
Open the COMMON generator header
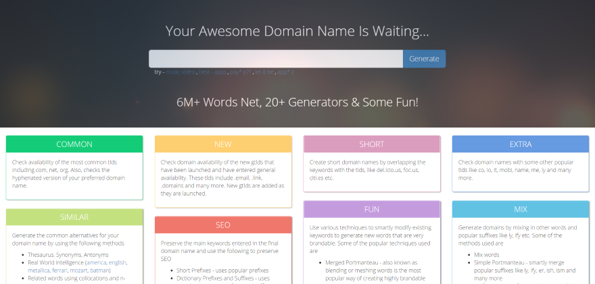pos(74,144)
